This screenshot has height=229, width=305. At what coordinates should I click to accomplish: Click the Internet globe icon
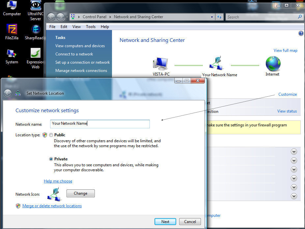click(x=273, y=64)
